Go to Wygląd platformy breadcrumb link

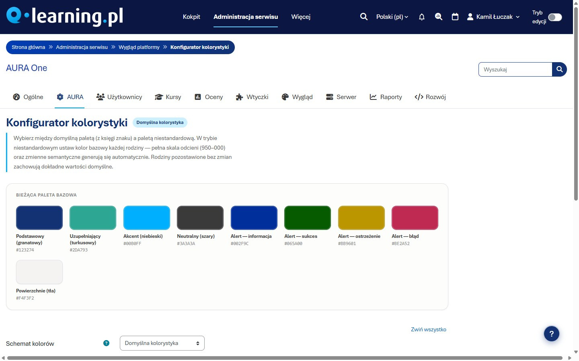pyautogui.click(x=139, y=47)
